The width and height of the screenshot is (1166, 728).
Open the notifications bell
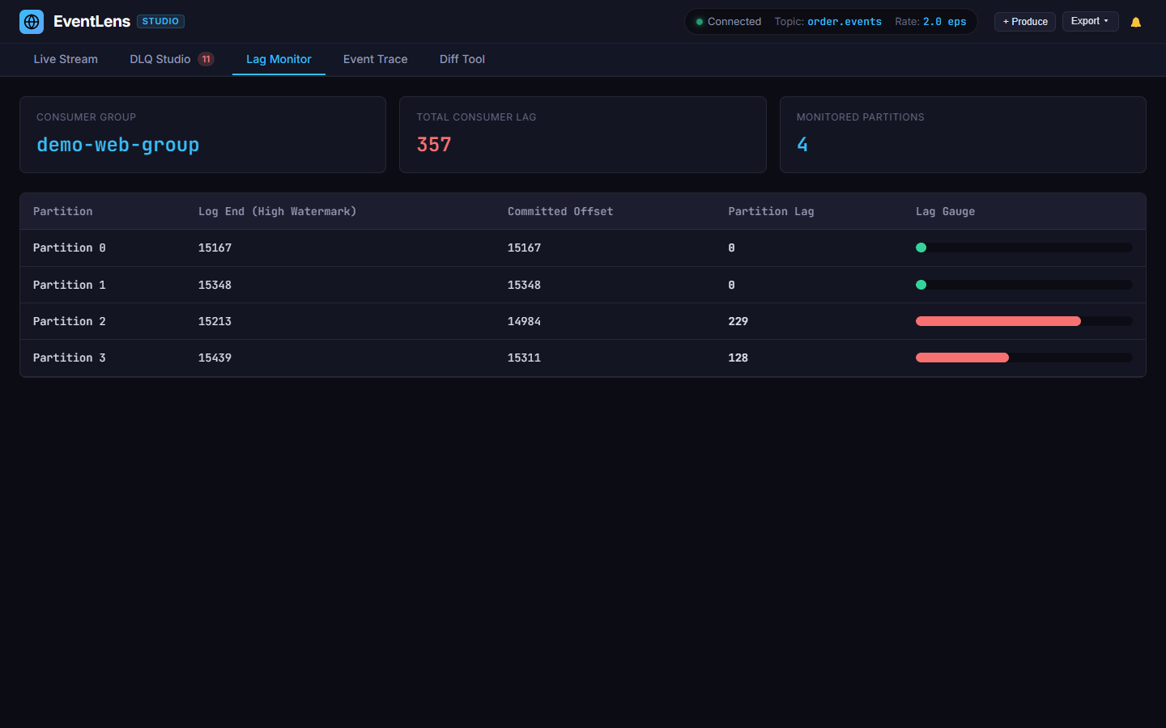pyautogui.click(x=1136, y=22)
